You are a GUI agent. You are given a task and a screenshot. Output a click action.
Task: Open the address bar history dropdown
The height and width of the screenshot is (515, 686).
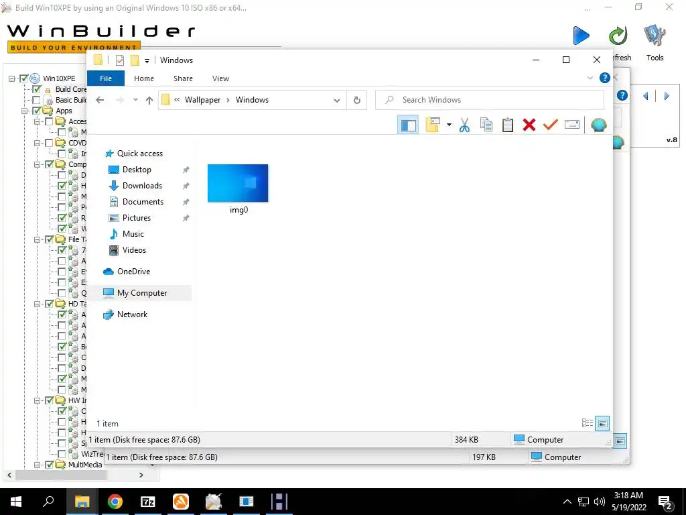click(x=337, y=101)
